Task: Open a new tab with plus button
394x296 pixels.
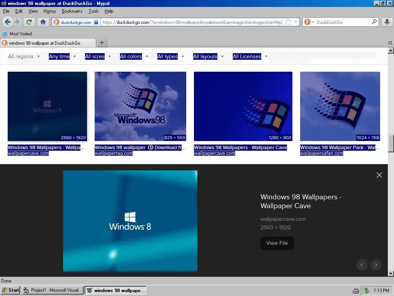Action: 102,43
